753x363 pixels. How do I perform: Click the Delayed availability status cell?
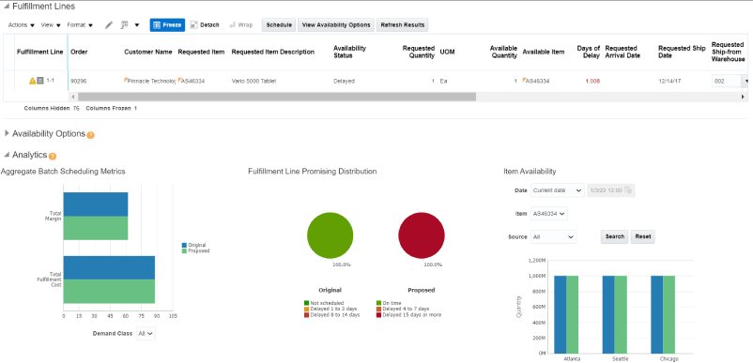[344, 81]
